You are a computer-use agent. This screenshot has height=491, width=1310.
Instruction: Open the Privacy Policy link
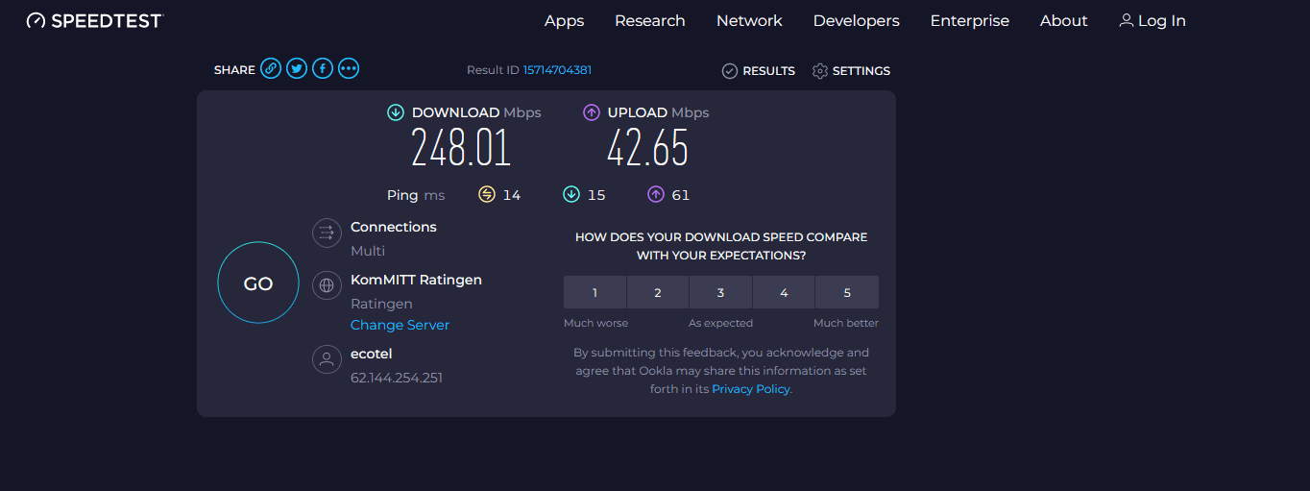(x=751, y=389)
